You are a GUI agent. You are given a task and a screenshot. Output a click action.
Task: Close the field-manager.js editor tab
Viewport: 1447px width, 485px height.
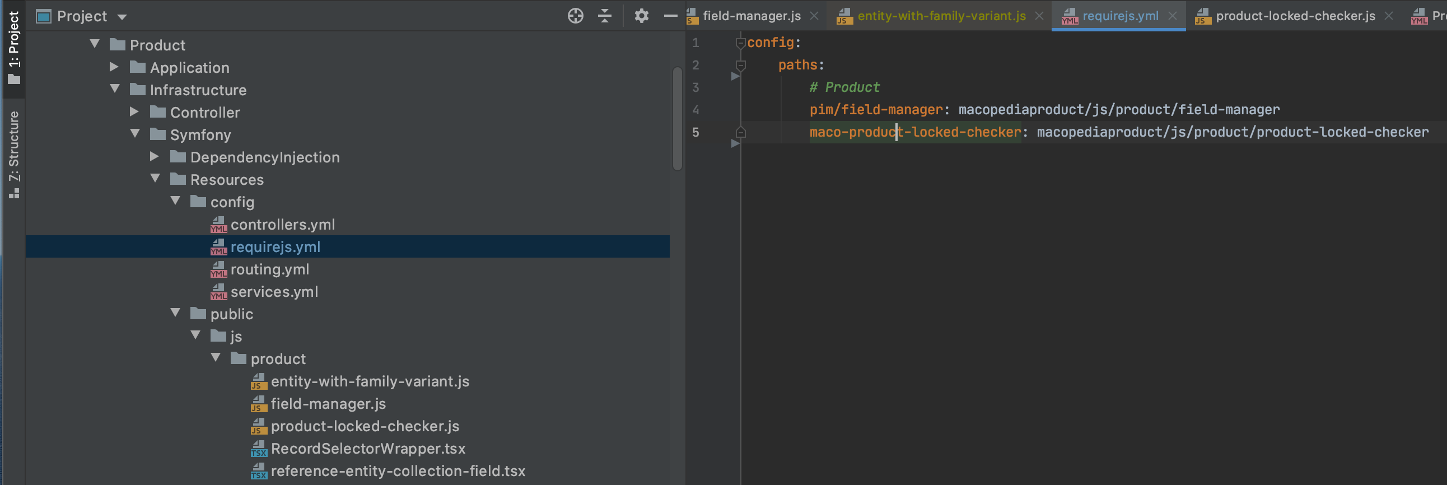[814, 16]
